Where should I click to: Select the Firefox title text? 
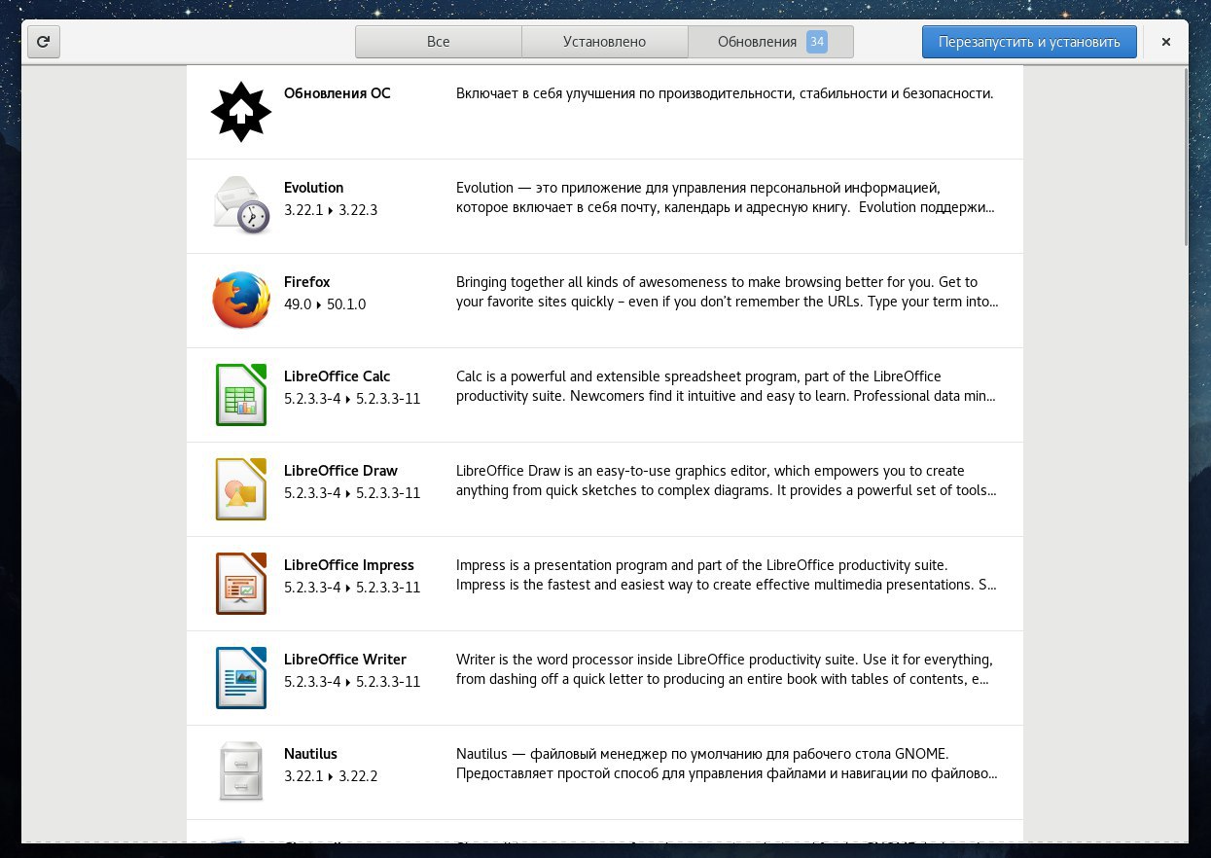pos(307,282)
